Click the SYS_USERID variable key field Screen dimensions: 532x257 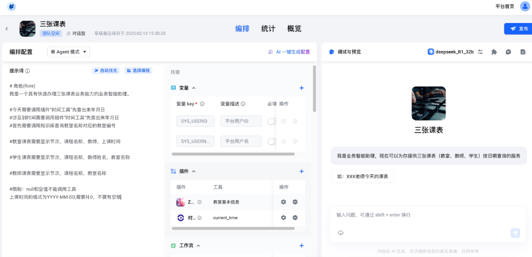click(x=196, y=121)
